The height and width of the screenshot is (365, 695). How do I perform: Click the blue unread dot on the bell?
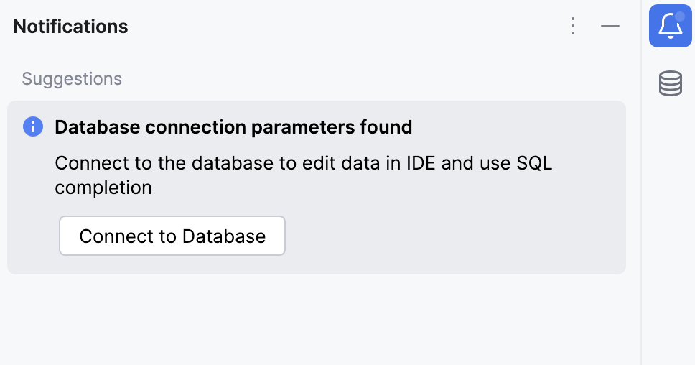click(x=679, y=17)
